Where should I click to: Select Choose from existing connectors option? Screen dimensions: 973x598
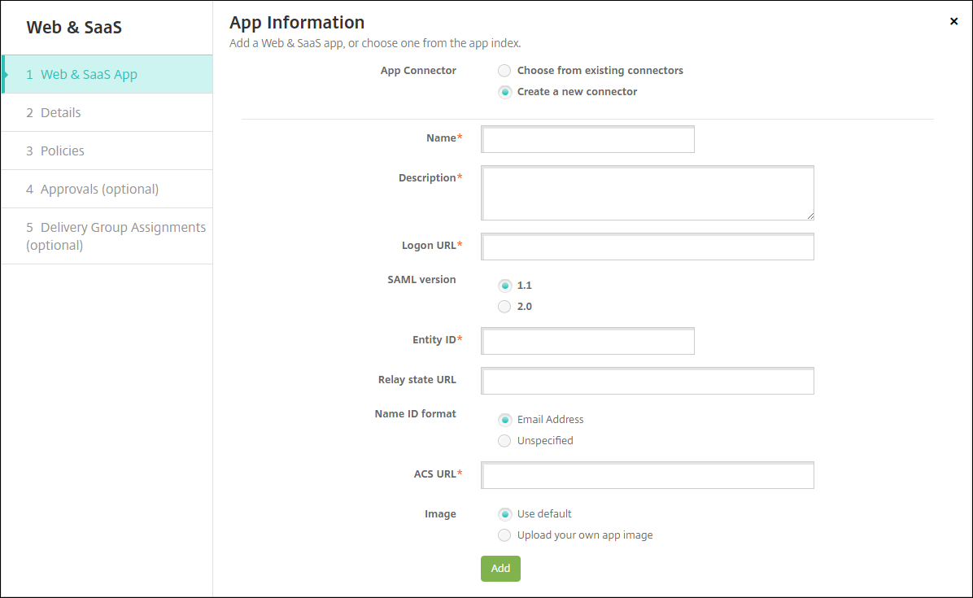pos(504,71)
